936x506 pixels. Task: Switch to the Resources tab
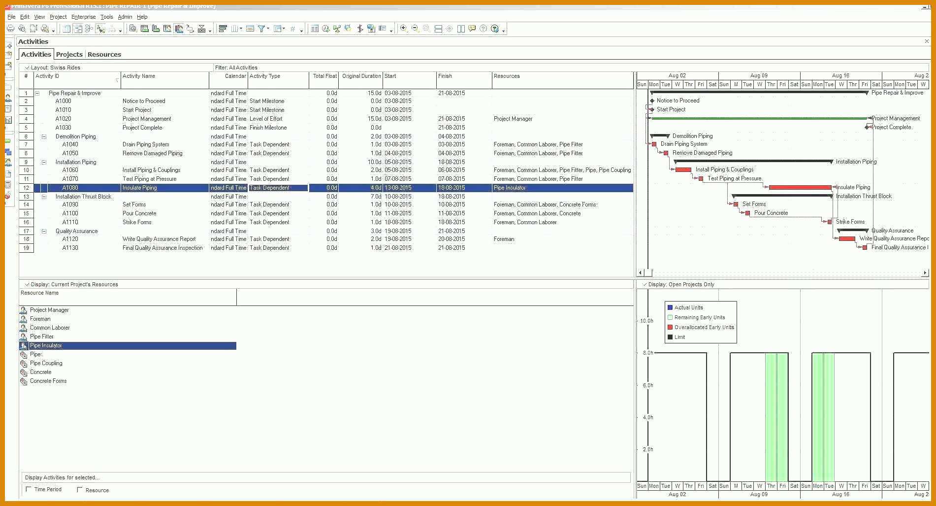point(104,54)
